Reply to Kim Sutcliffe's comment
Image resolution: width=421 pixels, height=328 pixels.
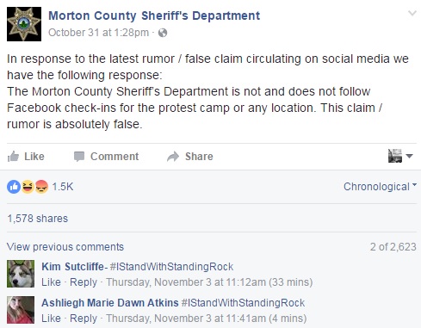[x=84, y=282]
